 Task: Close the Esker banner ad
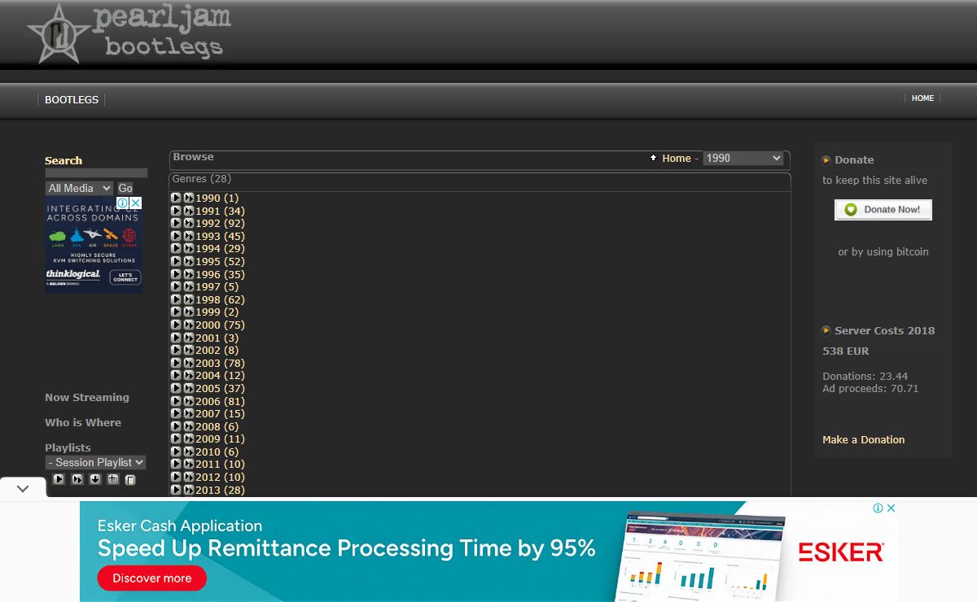pos(892,508)
